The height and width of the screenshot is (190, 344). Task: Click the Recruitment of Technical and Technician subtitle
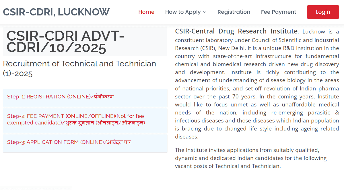[x=79, y=68]
